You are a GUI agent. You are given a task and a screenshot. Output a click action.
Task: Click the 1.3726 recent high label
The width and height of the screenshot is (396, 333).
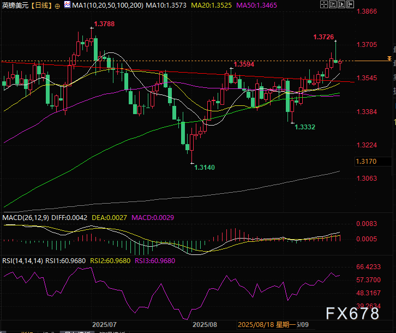[324, 37]
